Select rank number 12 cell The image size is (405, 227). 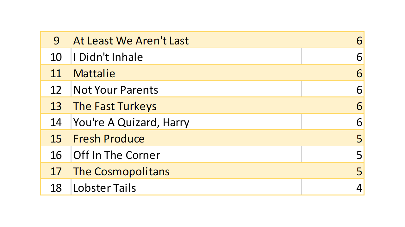tap(56, 90)
